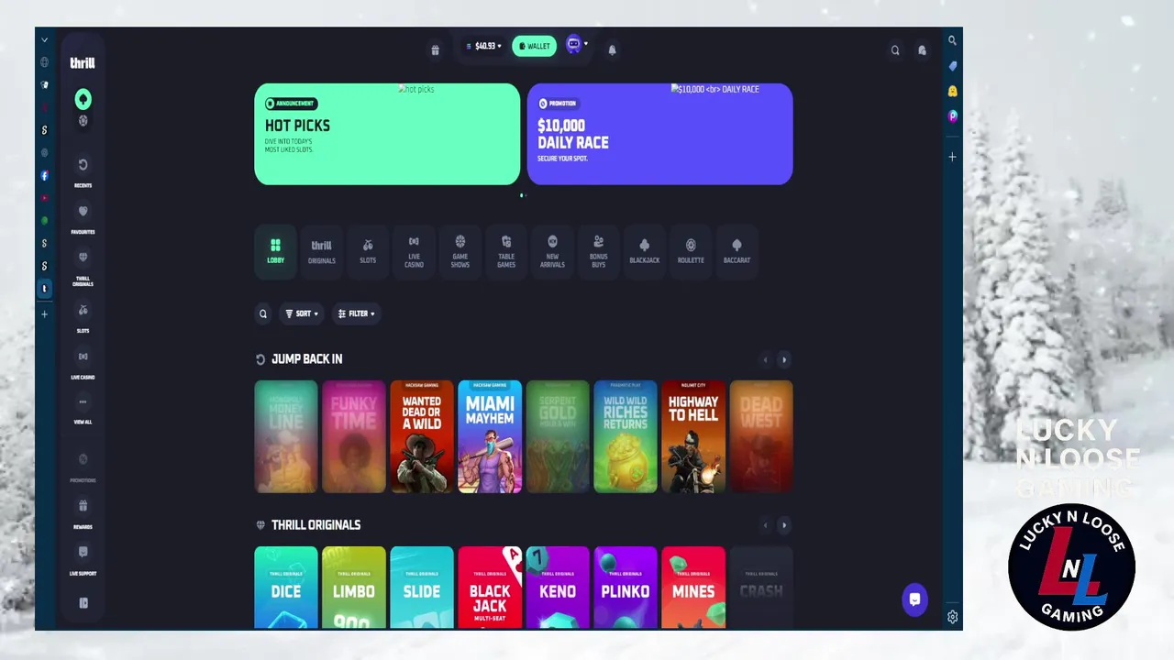Image resolution: width=1174 pixels, height=660 pixels.
Task: Click the green casino chip icon in the sidebar
Action: click(x=83, y=99)
